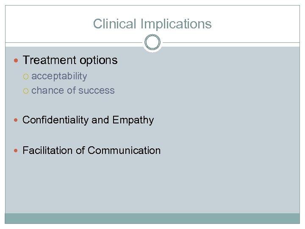This screenshot has height=229, width=305.
Task: Click the word Empathy
Action: point(133,120)
